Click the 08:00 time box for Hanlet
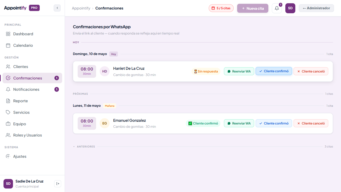Screen dimensions: 341x192 (87, 71)
